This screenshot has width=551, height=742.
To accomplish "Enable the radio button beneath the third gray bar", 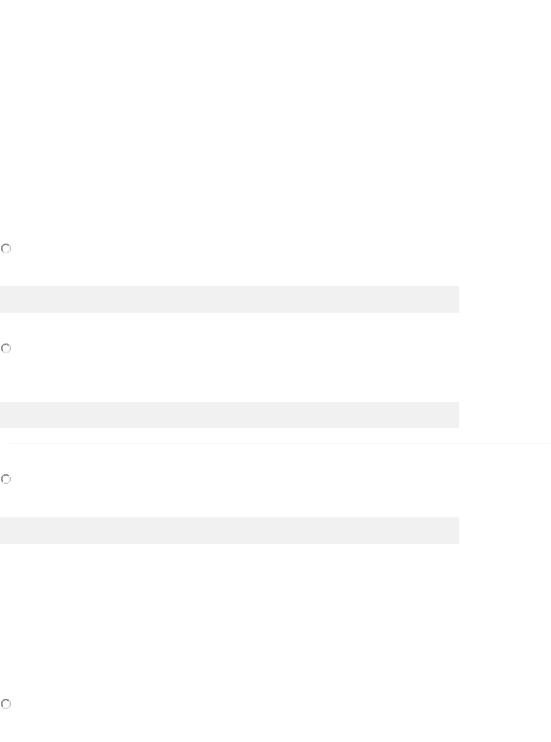I will tap(6, 704).
